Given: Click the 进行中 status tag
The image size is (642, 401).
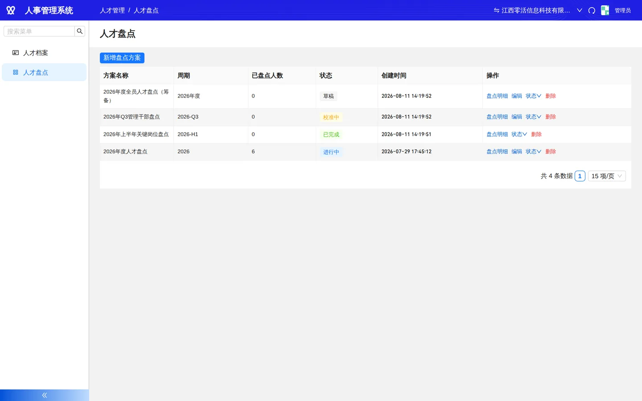Looking at the screenshot, I should coord(331,152).
